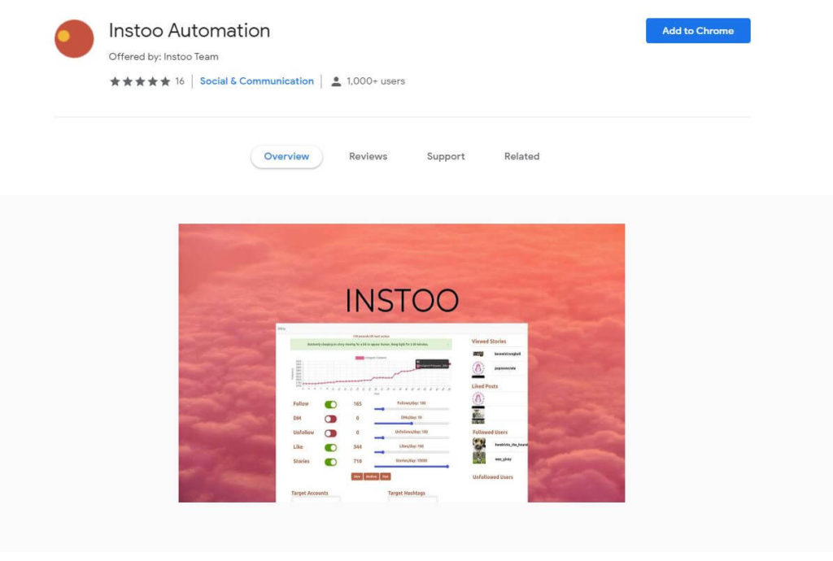Click the Like count 344 in the preview
833x561 pixels.
click(358, 447)
